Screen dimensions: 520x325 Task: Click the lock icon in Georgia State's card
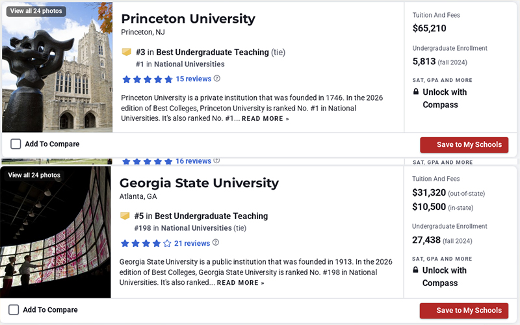(x=416, y=270)
